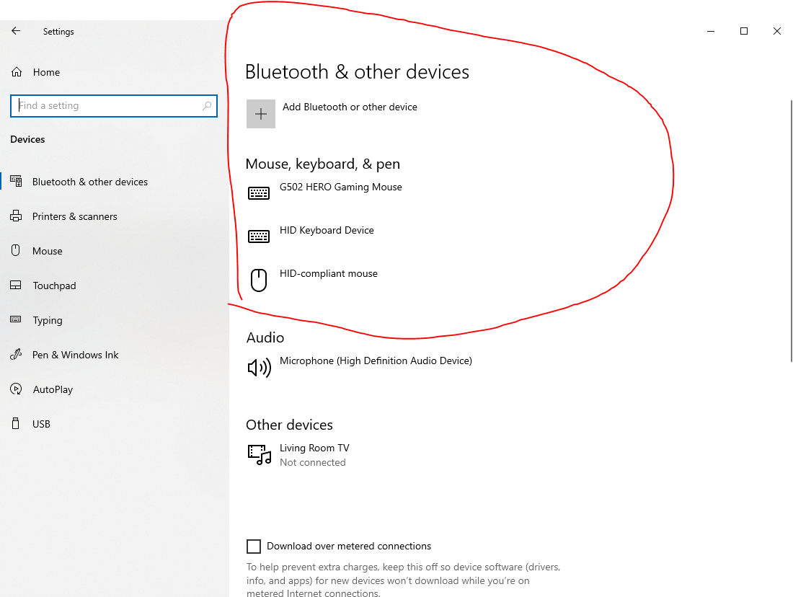Click the Home house icon
This screenshot has height=597, width=793.
17,72
